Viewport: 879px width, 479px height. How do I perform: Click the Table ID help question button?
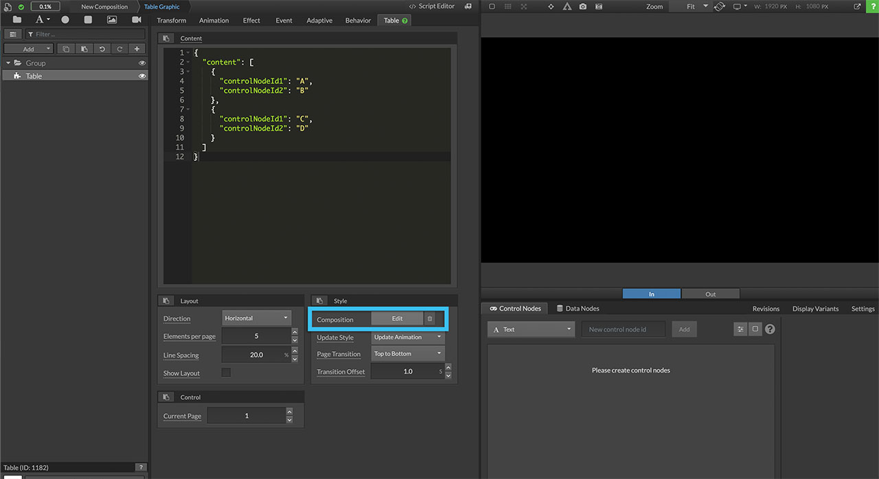click(141, 467)
